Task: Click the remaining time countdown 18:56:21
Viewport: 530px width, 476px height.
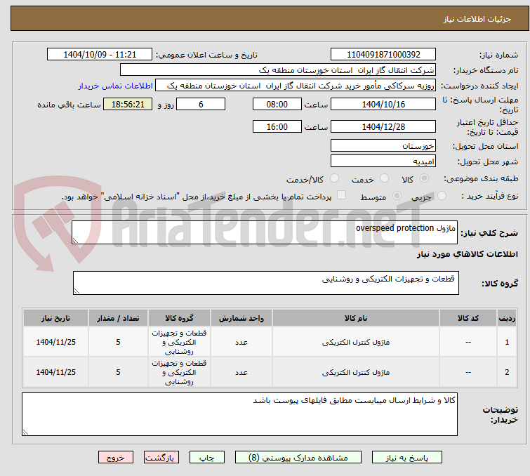Action: [128, 104]
